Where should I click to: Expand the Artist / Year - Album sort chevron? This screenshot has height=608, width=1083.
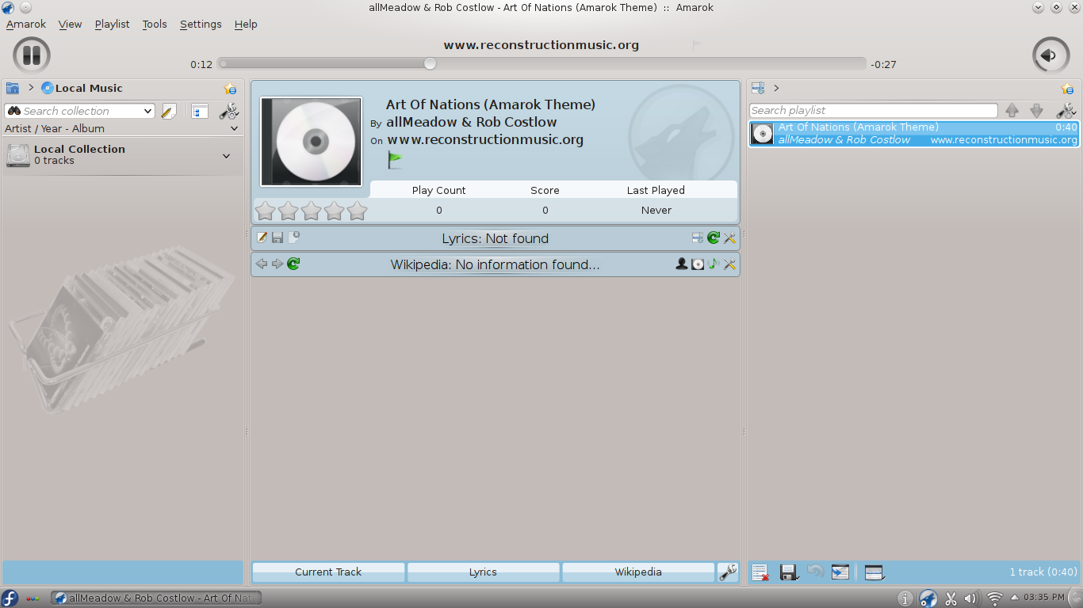(x=234, y=128)
